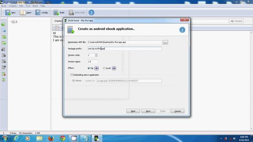This screenshot has height=142, width=253.
Task: Click '3 lines' in the status bar
Action: 13,133
